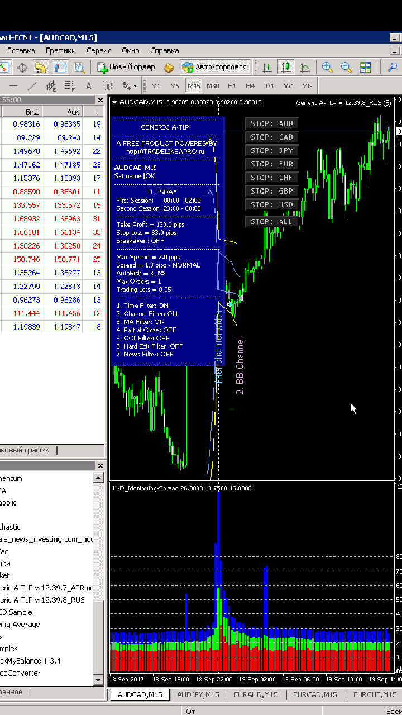This screenshot has width=402, height=715.
Task: Select the M5 timeframe
Action: click(175, 86)
